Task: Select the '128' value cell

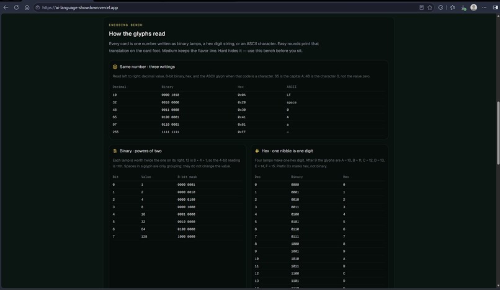Action: 144,237
